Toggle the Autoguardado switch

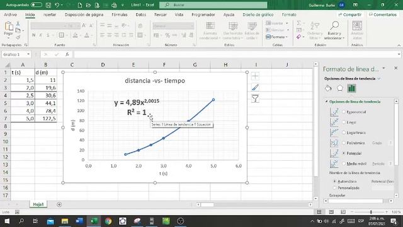pyautogui.click(x=37, y=5)
